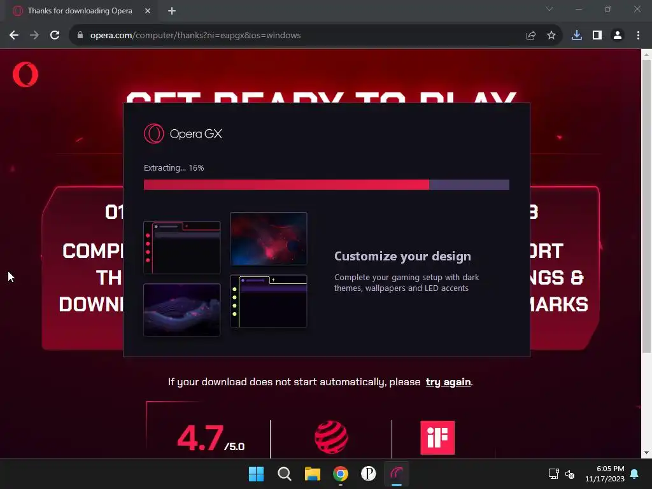Bookmark this tab with the star icon
Viewport: 652px width, 489px height.
pos(551,36)
